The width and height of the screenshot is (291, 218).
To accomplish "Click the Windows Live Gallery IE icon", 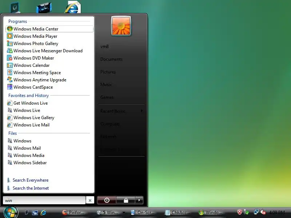I will click(10, 117).
